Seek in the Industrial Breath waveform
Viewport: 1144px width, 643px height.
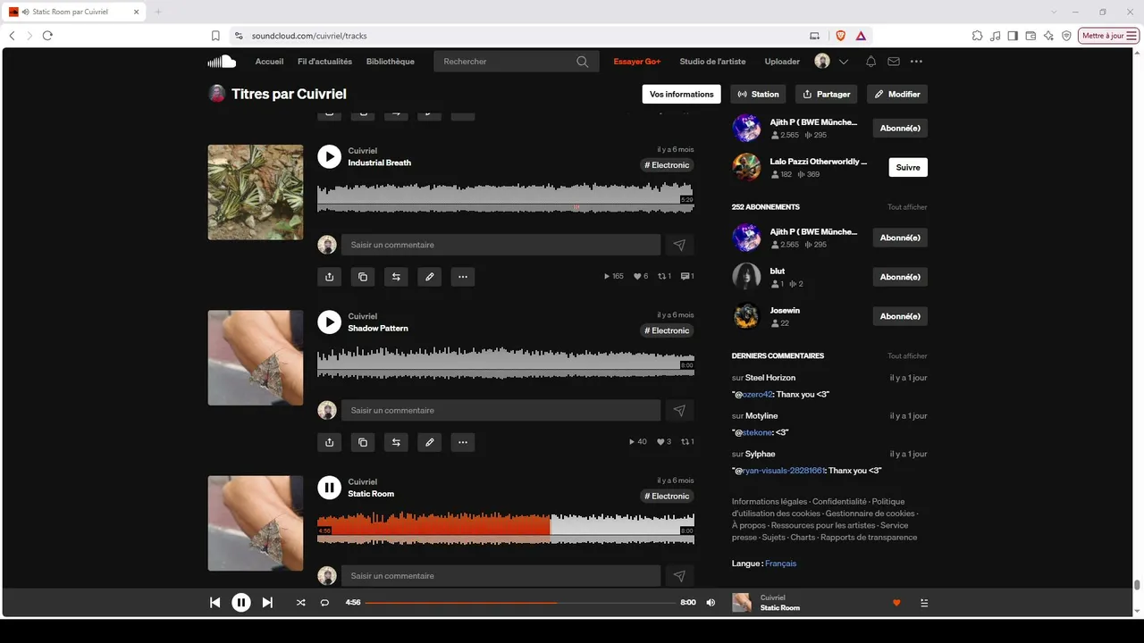click(505, 196)
